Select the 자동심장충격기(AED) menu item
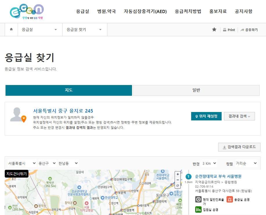This screenshot has height=215, width=266. pyautogui.click(x=145, y=11)
